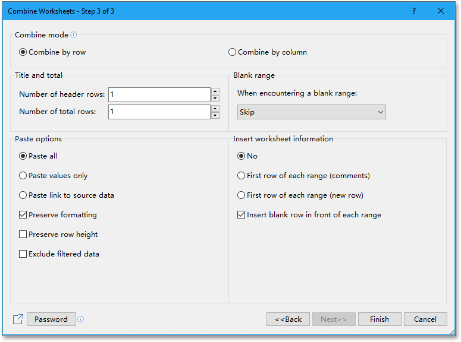Decrease the number of total rows
461x342 pixels.
point(215,115)
